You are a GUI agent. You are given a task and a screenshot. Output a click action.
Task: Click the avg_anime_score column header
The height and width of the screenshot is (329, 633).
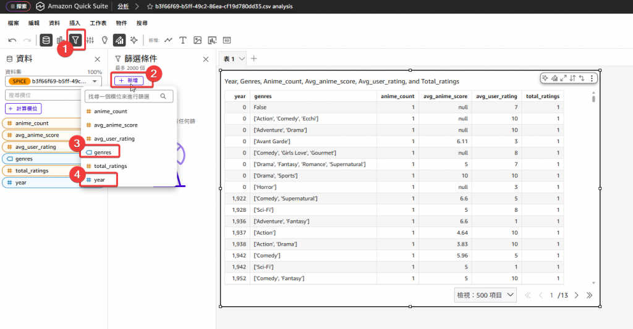tap(445, 96)
